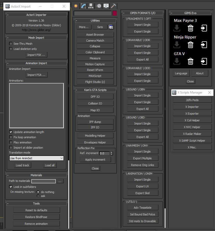This screenshot has height=231, width=215.
Task: Enable the See-Thru Mesh checkbox
Action: click(11, 43)
